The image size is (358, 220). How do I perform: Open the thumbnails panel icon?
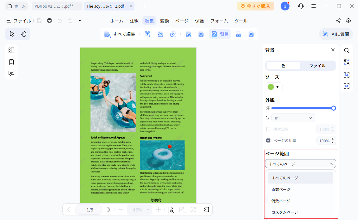point(11,50)
